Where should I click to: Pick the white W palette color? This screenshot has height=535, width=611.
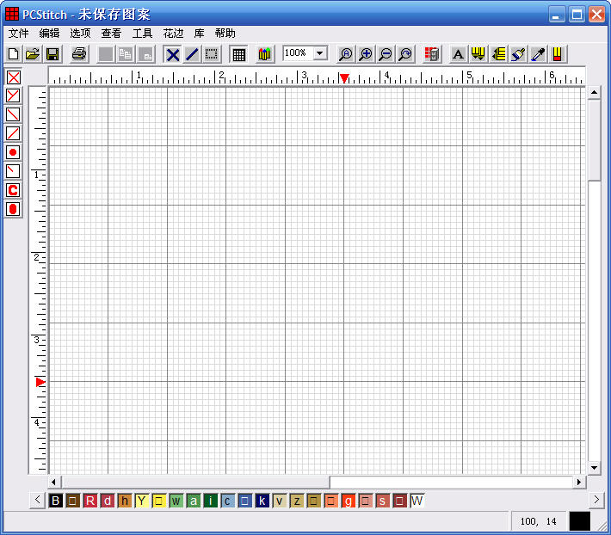pos(417,501)
